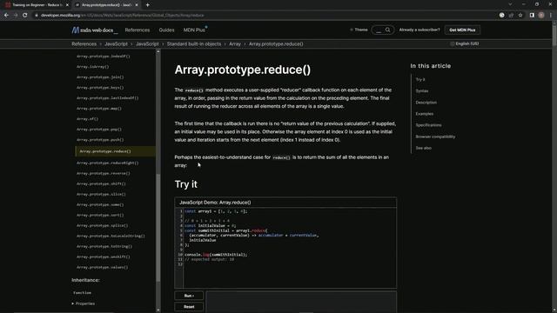557x313 pixels.
Task: Click the round extension icon left of share
Action: (501, 16)
